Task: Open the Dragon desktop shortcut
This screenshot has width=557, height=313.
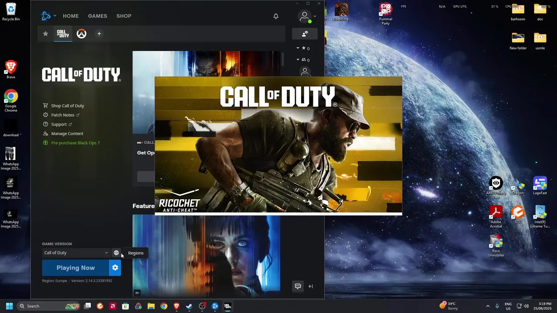Action: tap(518, 188)
